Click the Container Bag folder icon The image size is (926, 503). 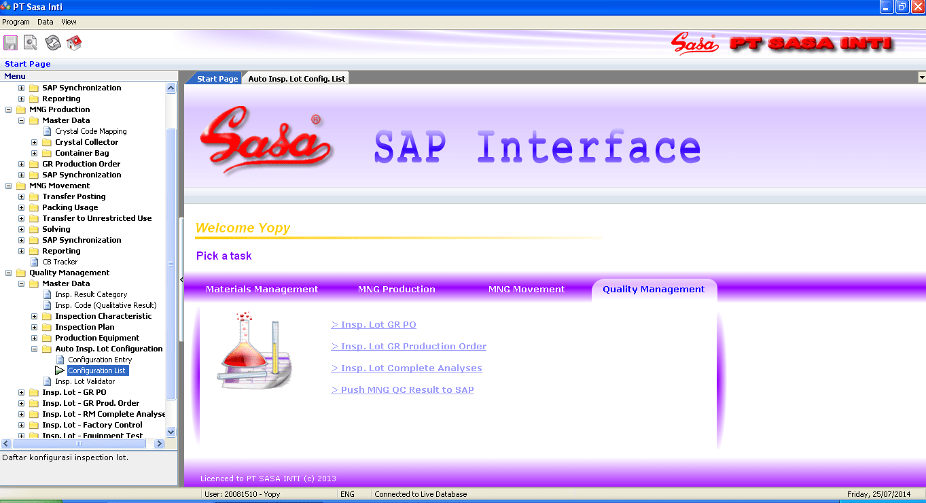[47, 153]
